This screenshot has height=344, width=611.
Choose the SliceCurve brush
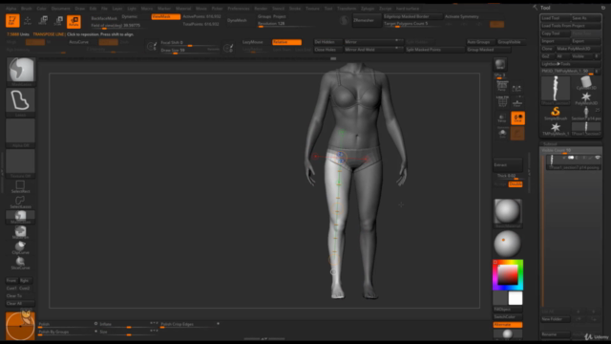pos(20,263)
